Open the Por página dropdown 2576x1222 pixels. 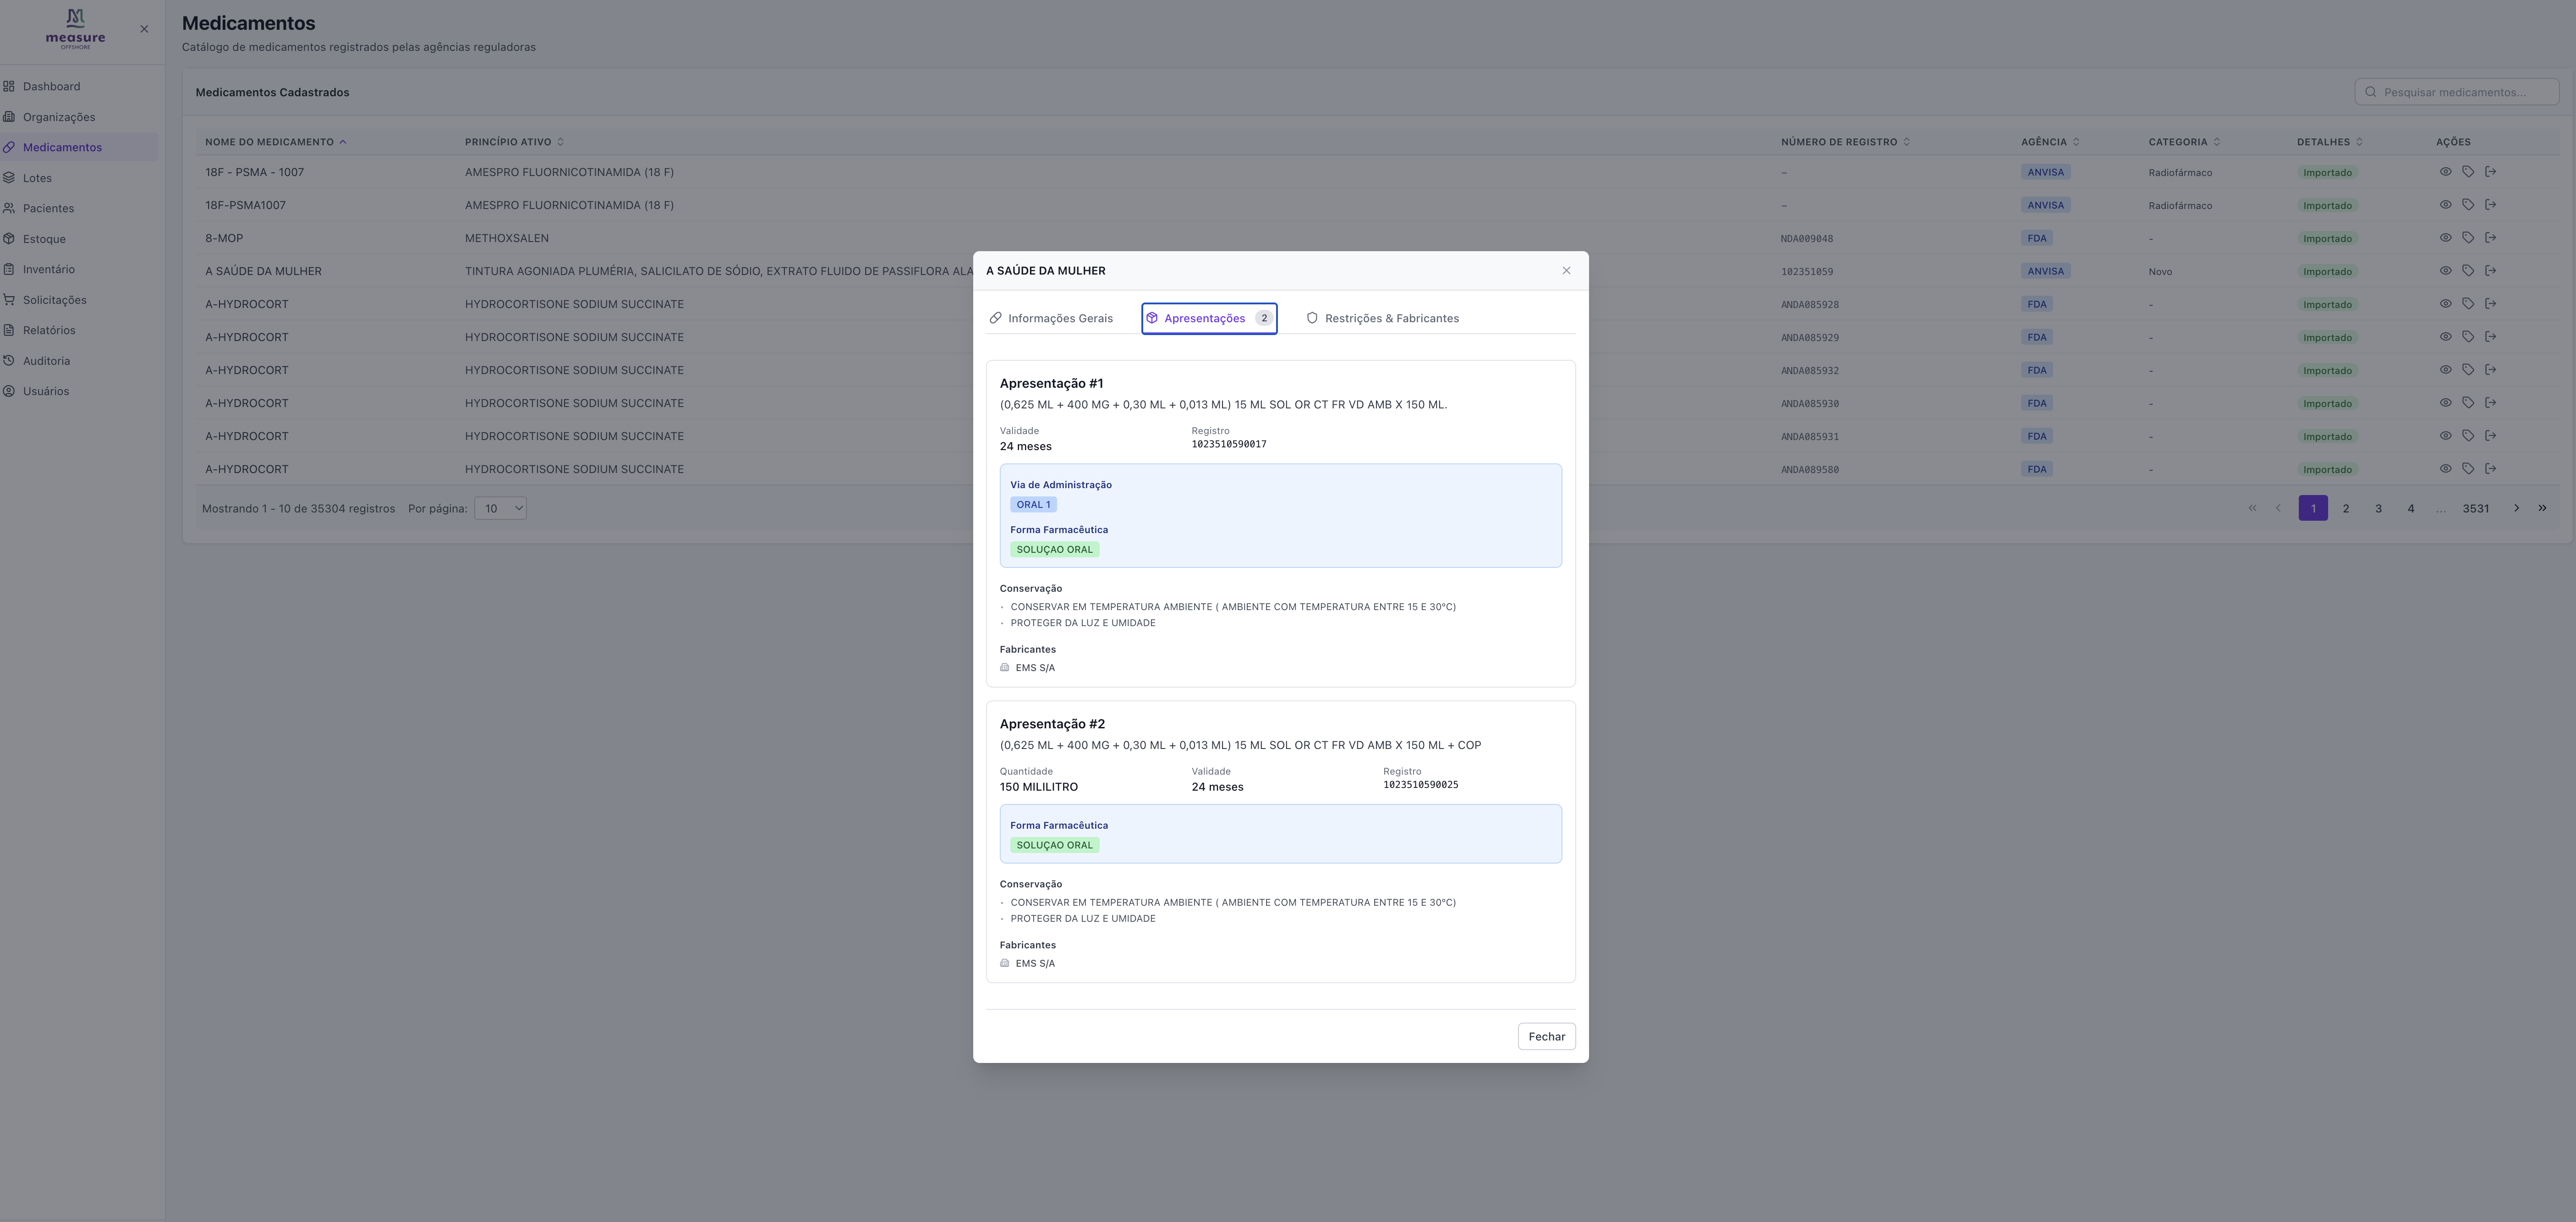pyautogui.click(x=500, y=508)
